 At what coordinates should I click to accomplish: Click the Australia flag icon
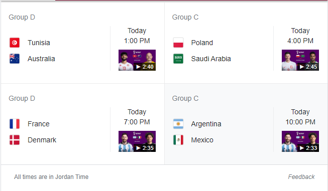(x=15, y=59)
